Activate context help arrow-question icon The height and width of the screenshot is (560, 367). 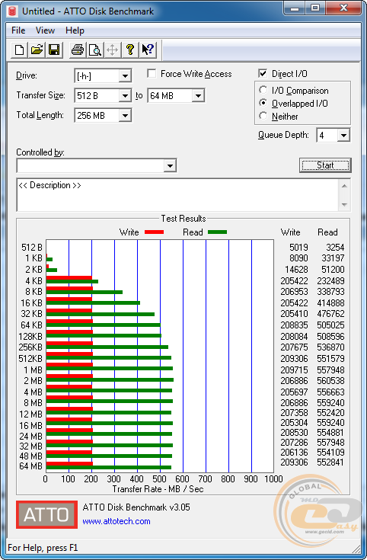coord(148,50)
